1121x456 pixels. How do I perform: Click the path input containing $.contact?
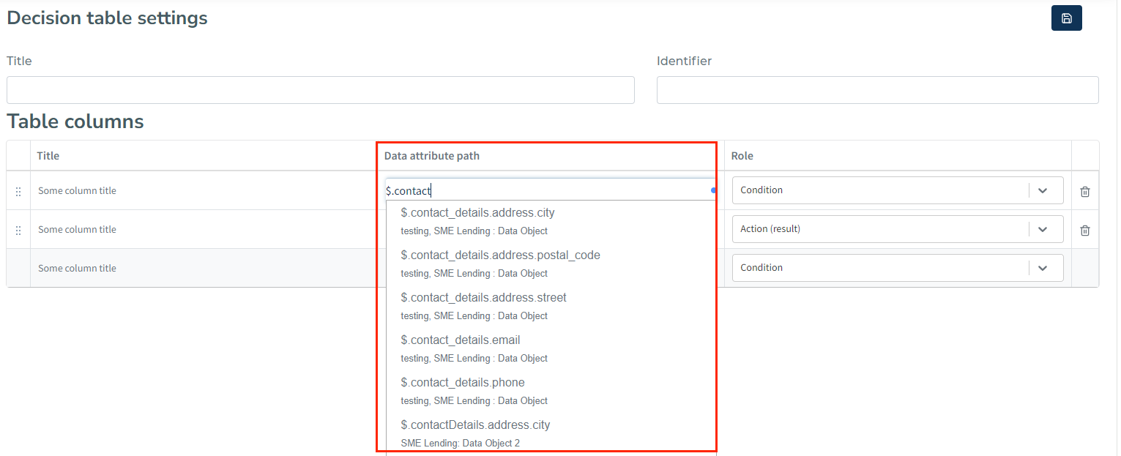tap(551, 190)
